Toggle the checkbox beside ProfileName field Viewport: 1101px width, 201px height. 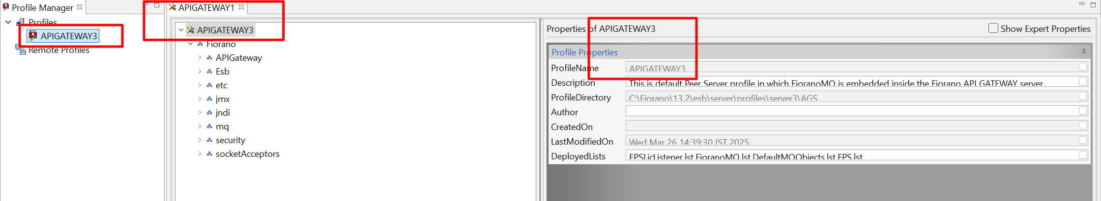[x=1083, y=67]
